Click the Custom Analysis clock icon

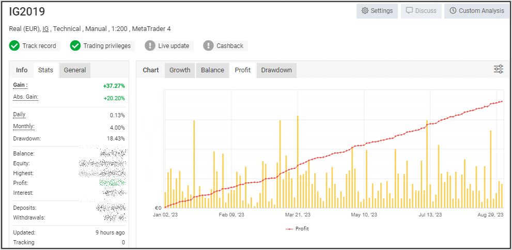[453, 11]
